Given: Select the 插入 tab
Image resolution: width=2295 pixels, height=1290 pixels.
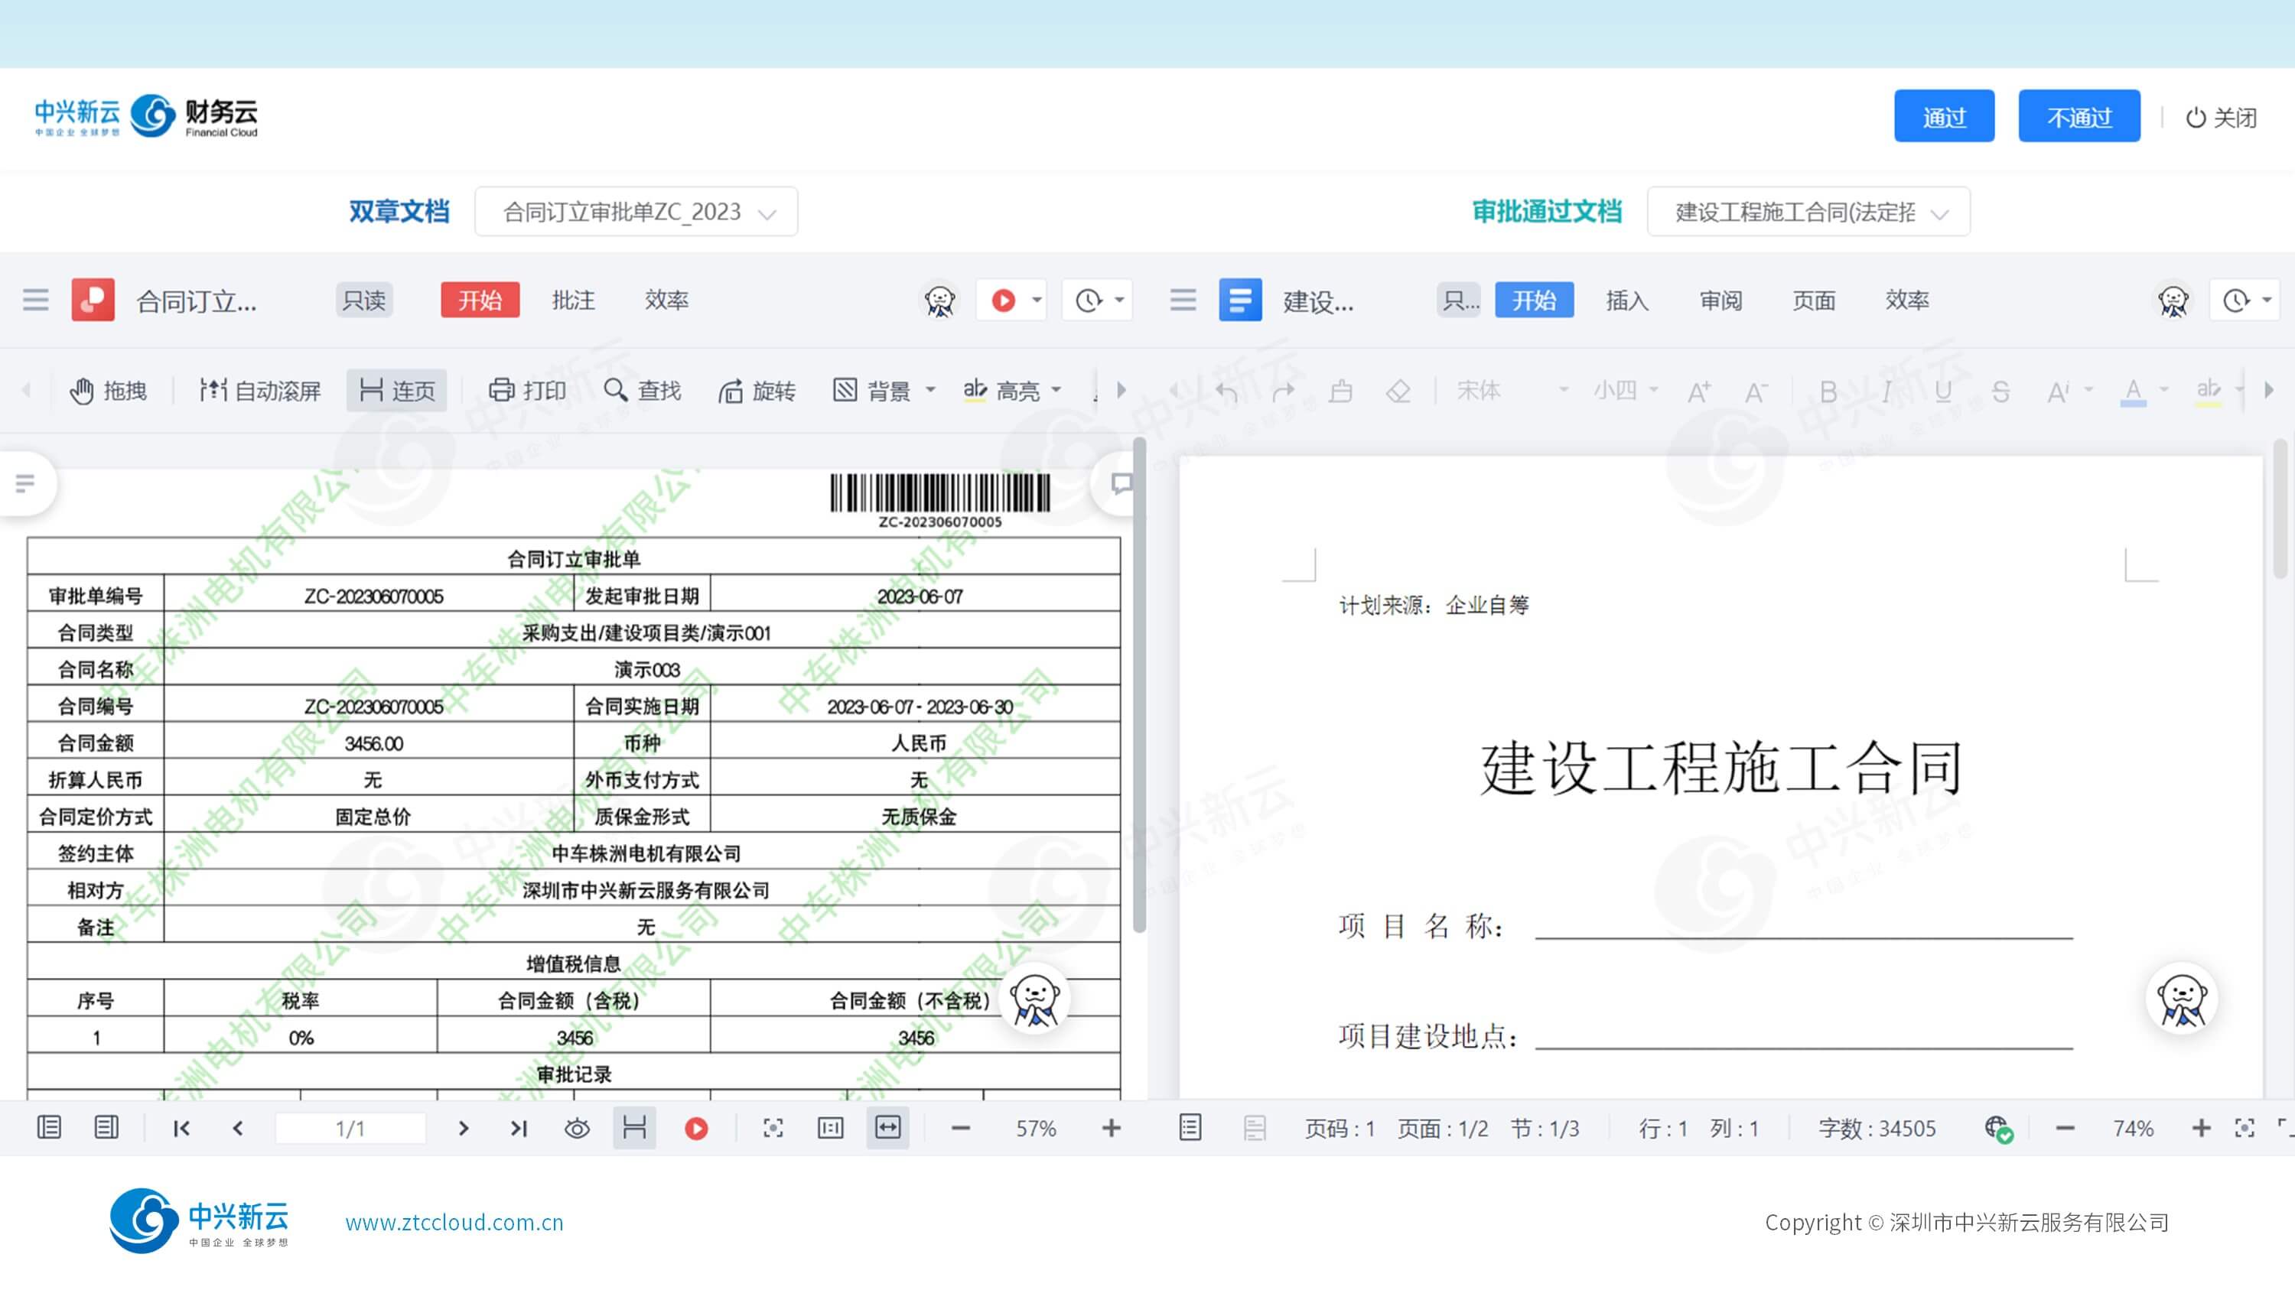Looking at the screenshot, I should [1627, 300].
